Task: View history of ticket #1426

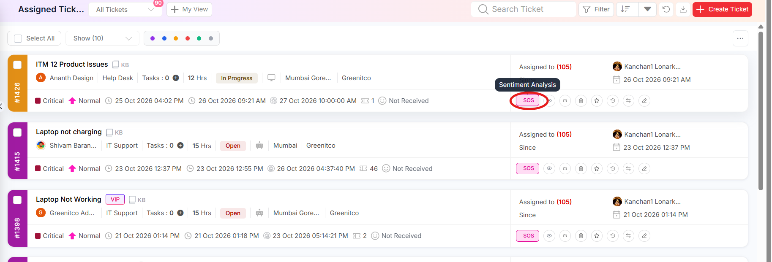Action: (613, 101)
